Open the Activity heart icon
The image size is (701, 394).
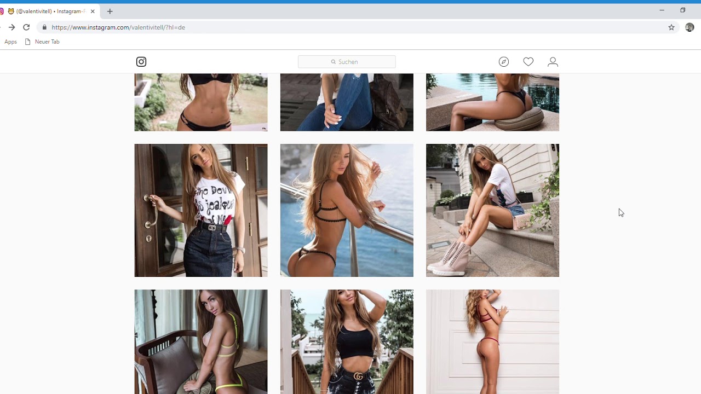[528, 62]
